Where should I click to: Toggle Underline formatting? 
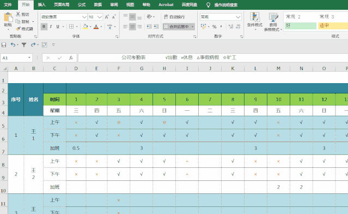[x=58, y=27]
